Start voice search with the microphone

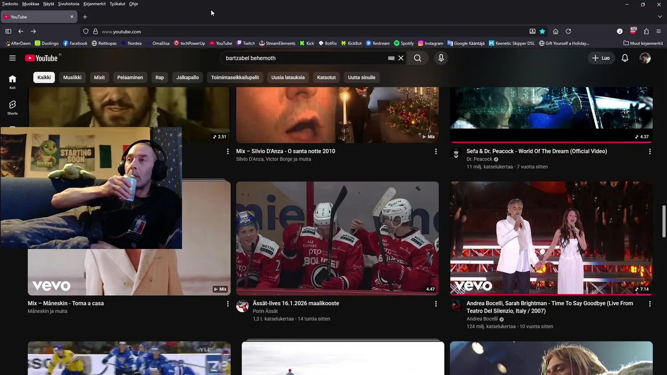(441, 58)
